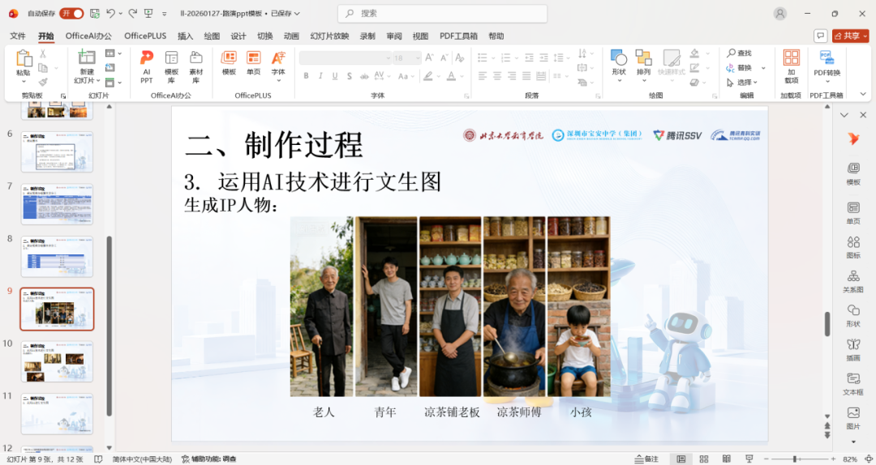Switch to the 动画 Animations tab
The image size is (876, 465).
pyautogui.click(x=291, y=36)
